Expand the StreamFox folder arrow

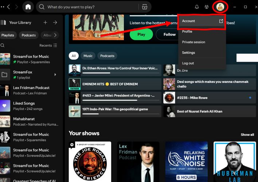tap(55, 75)
